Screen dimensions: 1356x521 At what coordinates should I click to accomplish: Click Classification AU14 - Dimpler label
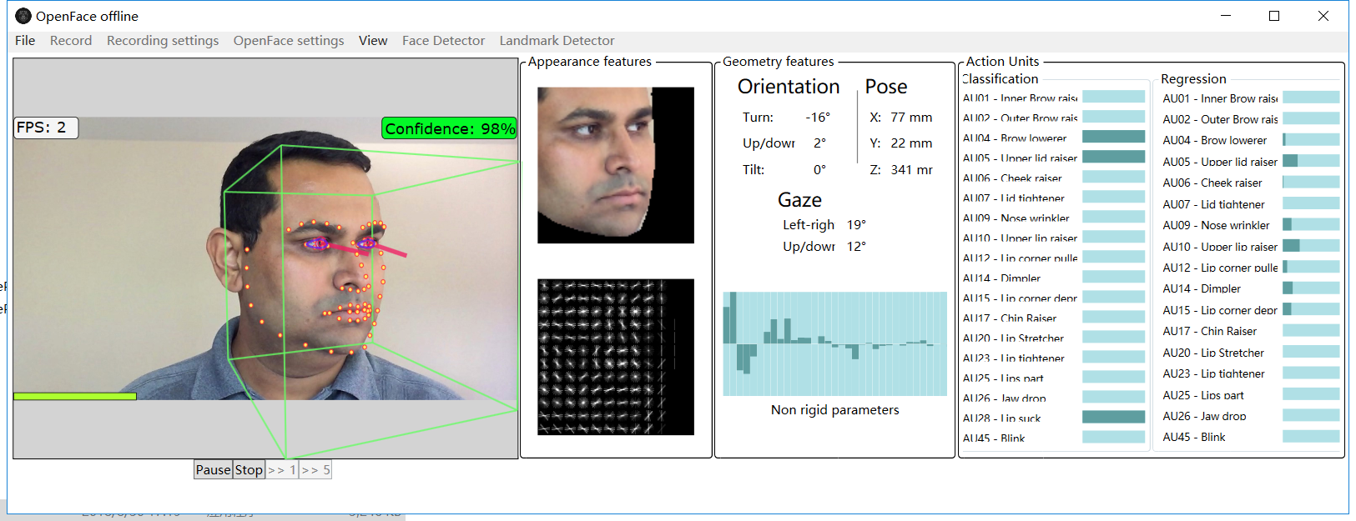click(x=1001, y=278)
